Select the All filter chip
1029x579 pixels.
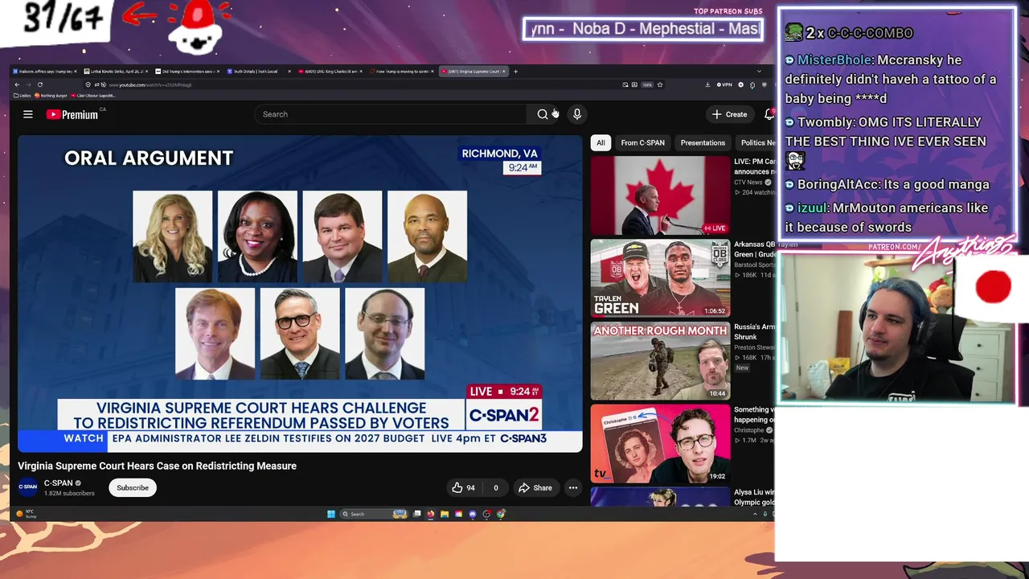coord(601,142)
